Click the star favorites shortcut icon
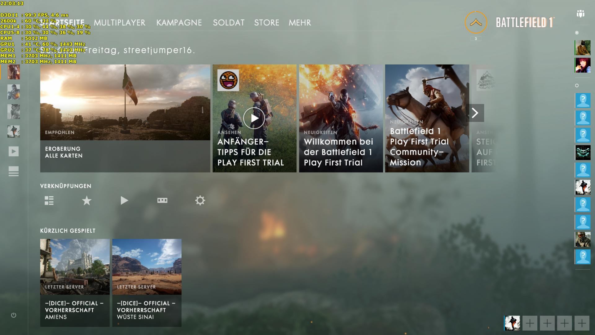The height and width of the screenshot is (335, 595). point(86,201)
